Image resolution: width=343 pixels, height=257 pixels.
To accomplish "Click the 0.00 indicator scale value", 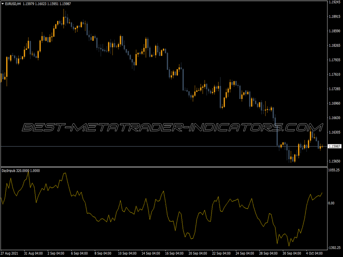I will [332, 203].
